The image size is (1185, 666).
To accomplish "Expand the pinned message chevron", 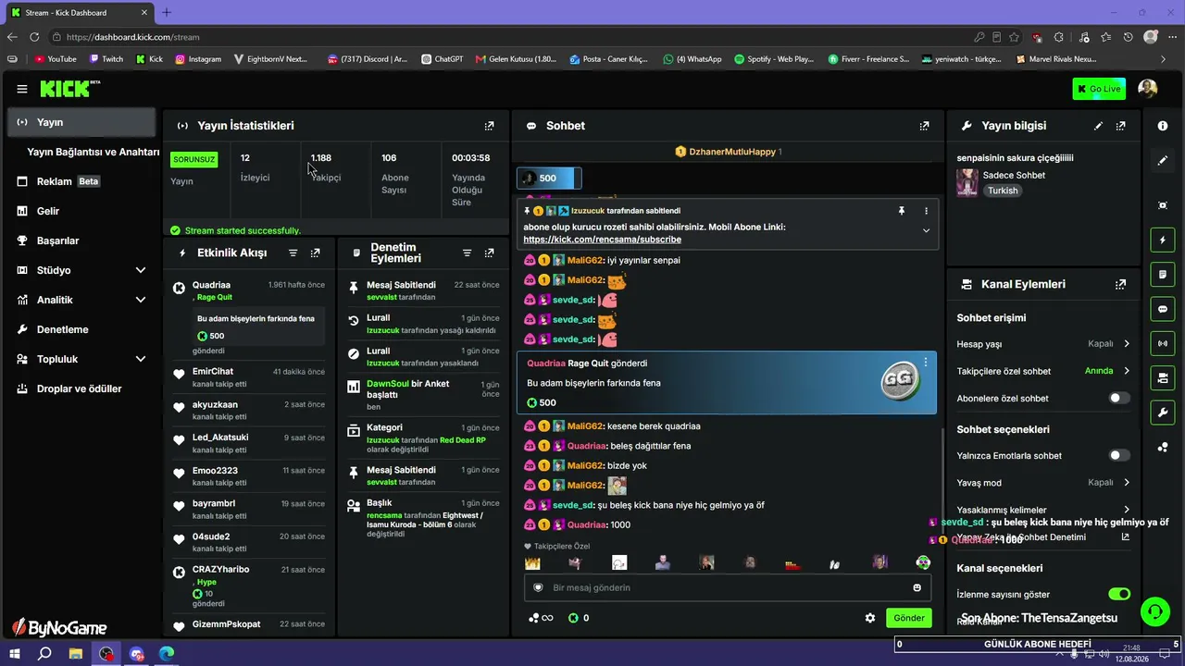I will pyautogui.click(x=926, y=230).
